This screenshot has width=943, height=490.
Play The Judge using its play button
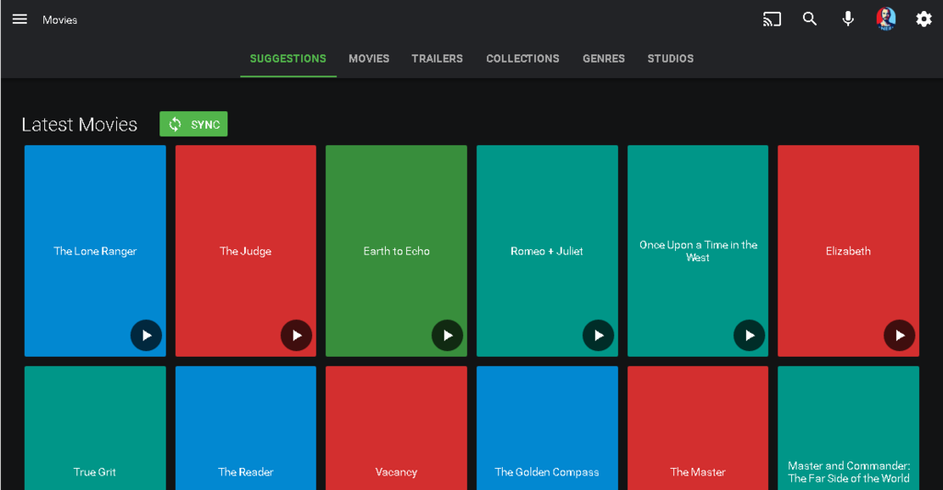tap(297, 336)
